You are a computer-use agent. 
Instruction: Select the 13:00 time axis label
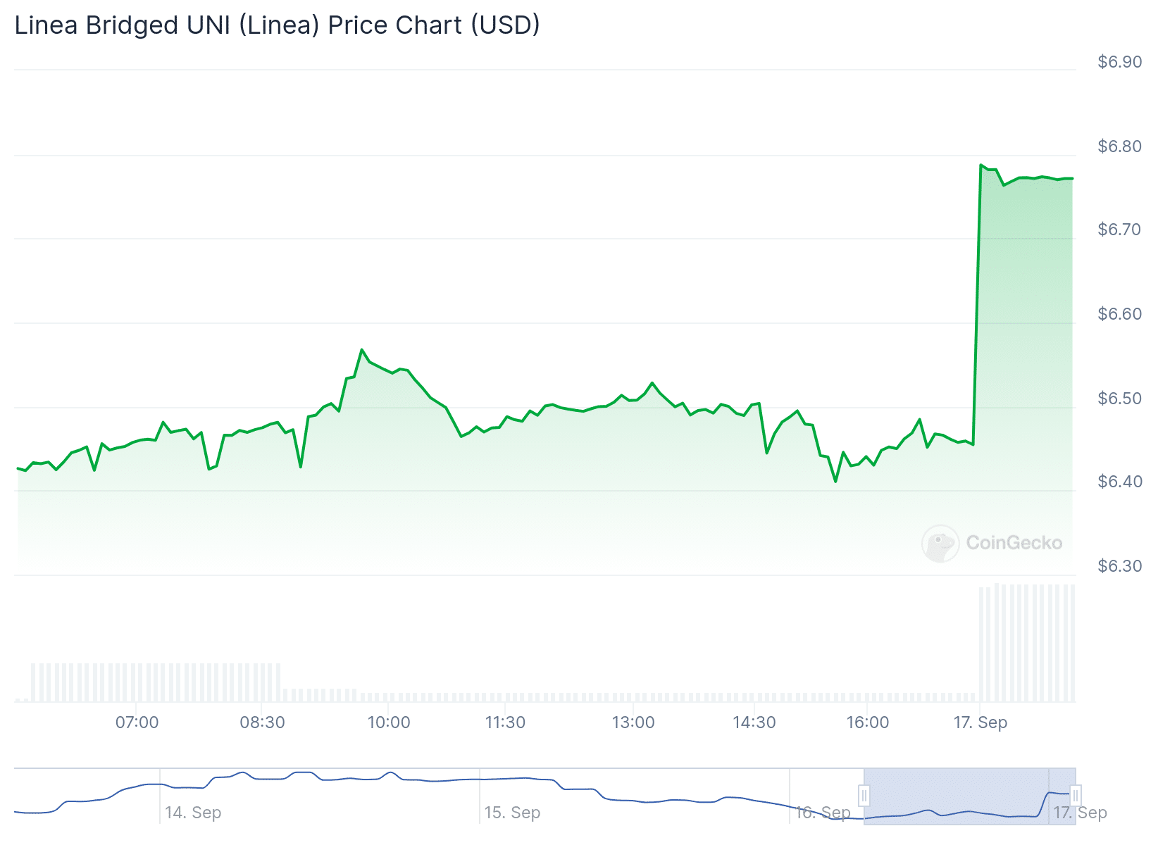tap(633, 722)
